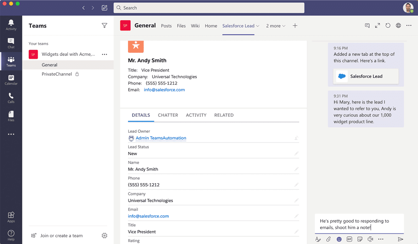Click the filter teams funnel icon
This screenshot has height=244, width=418.
(x=104, y=26)
